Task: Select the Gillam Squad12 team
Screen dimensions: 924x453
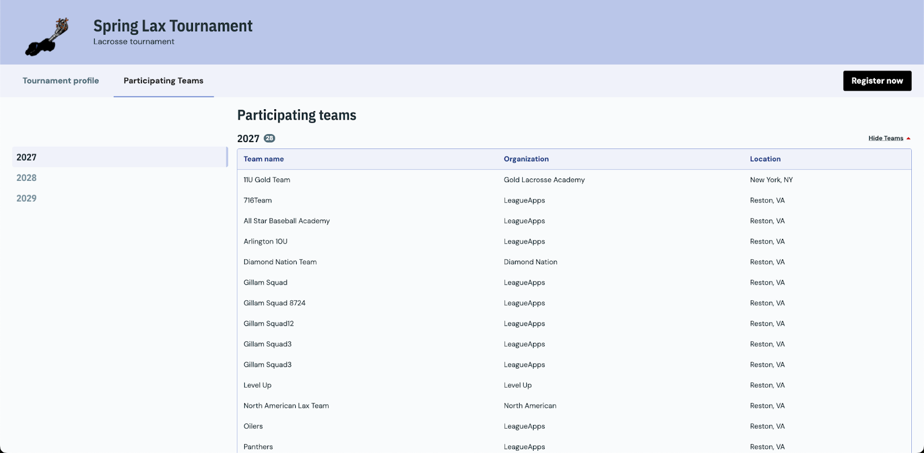Action: (x=269, y=324)
